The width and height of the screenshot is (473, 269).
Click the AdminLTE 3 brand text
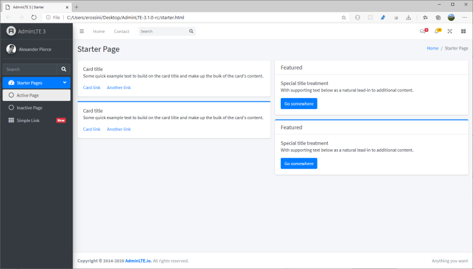[x=32, y=31]
